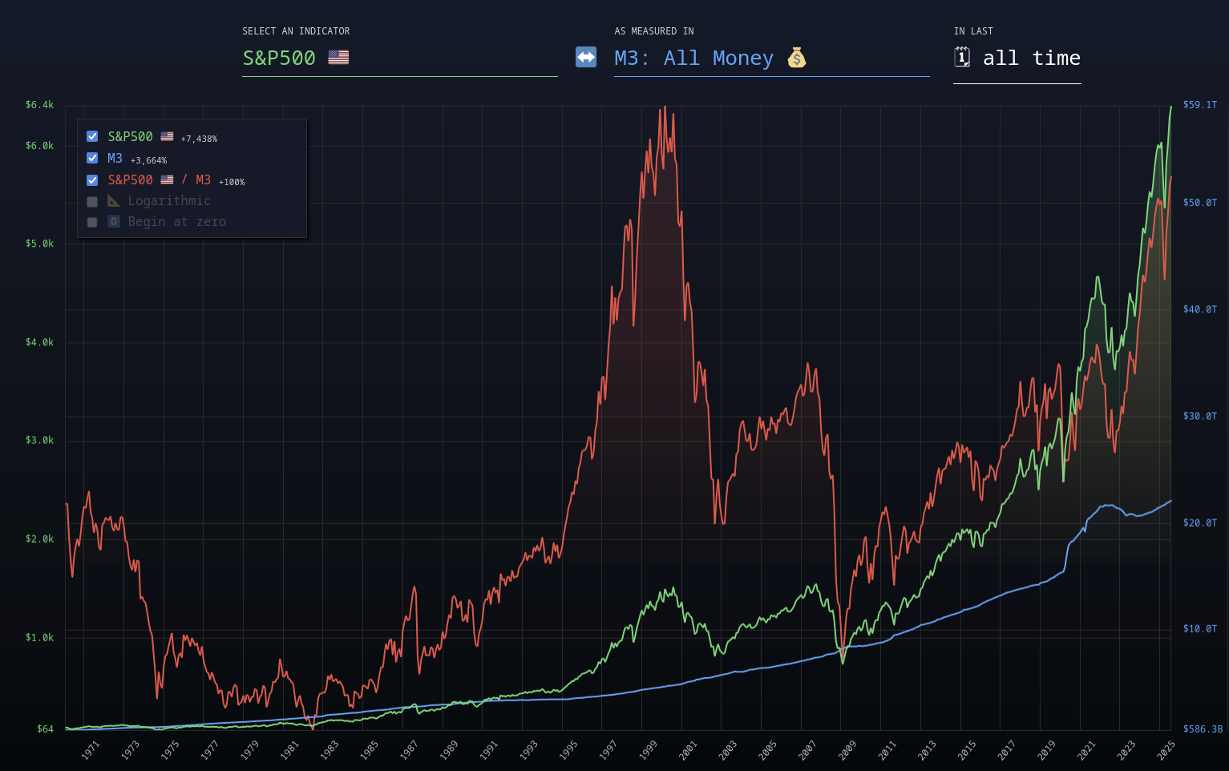Click the +7,438% change value in the legend

[x=199, y=139]
